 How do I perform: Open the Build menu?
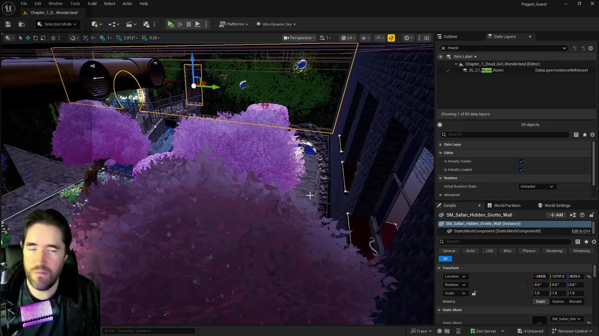(x=92, y=4)
